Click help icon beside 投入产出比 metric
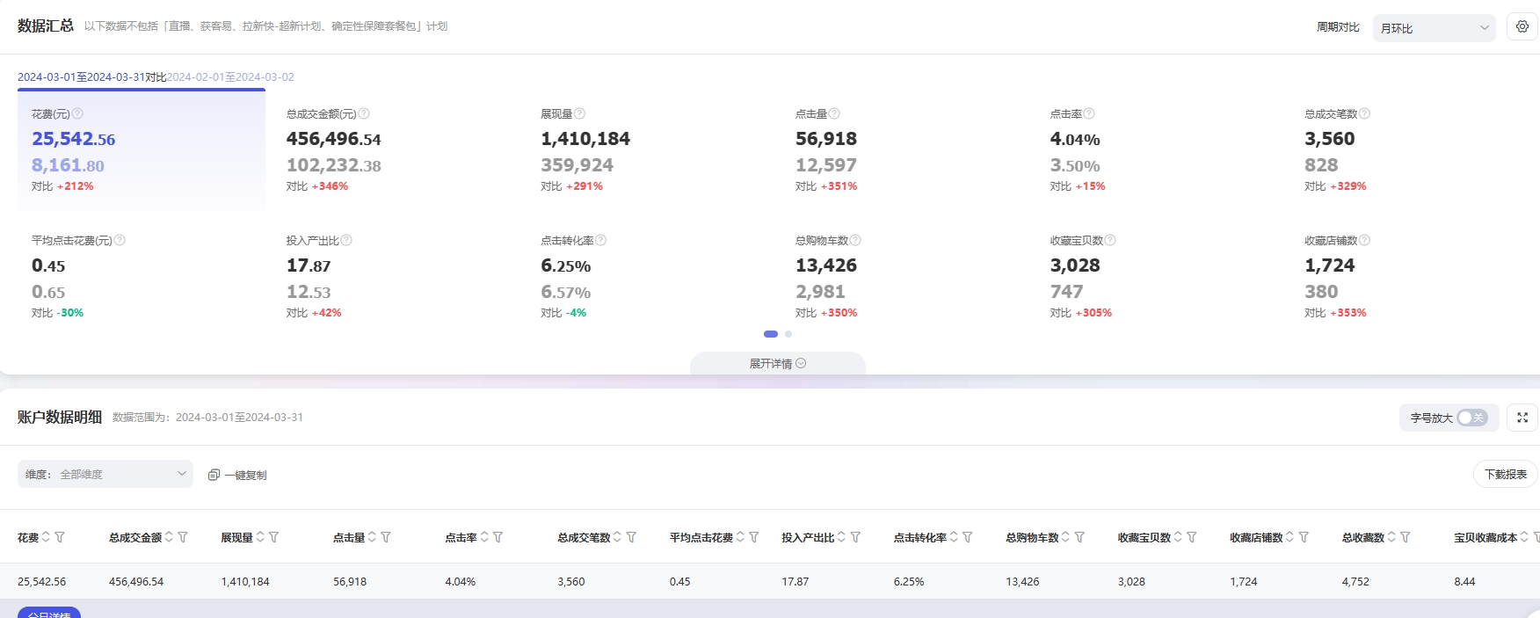Viewport: 1540px width, 618px height. pos(346,240)
